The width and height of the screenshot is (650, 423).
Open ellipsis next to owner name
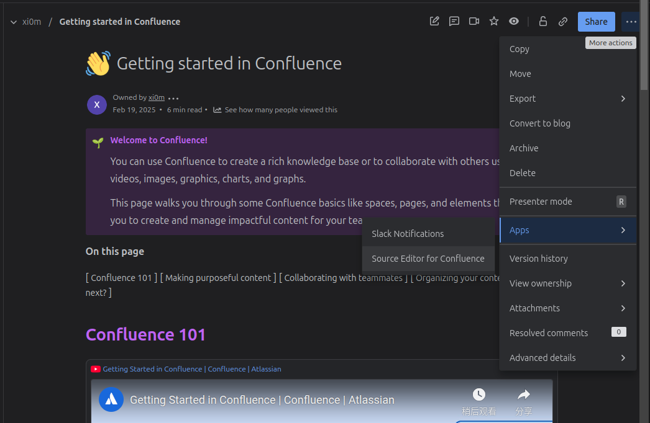coord(173,99)
